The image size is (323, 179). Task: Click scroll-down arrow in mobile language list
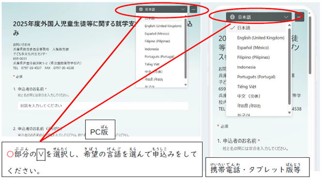tap(290, 113)
